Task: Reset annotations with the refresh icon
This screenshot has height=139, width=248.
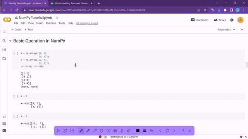Action: (167, 131)
